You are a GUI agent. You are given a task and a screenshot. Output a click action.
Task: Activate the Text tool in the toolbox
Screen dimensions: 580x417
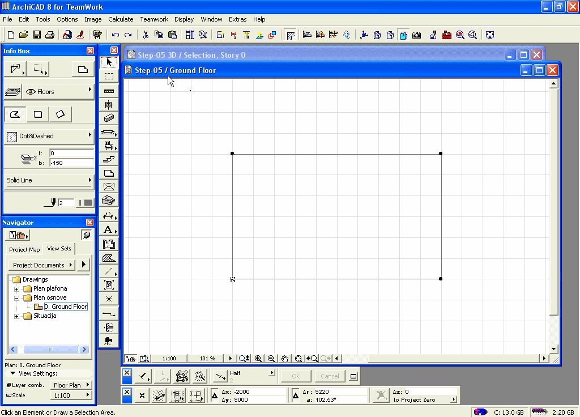108,229
